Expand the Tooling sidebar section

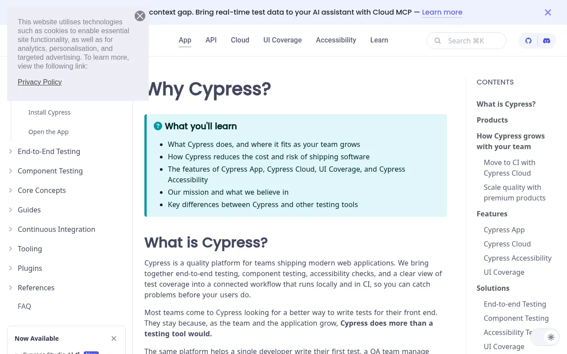(11, 249)
